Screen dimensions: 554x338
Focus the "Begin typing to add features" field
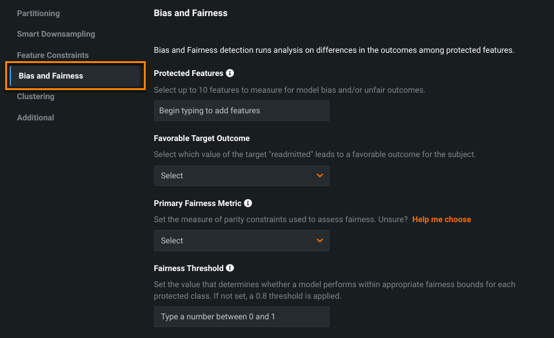[x=241, y=111]
